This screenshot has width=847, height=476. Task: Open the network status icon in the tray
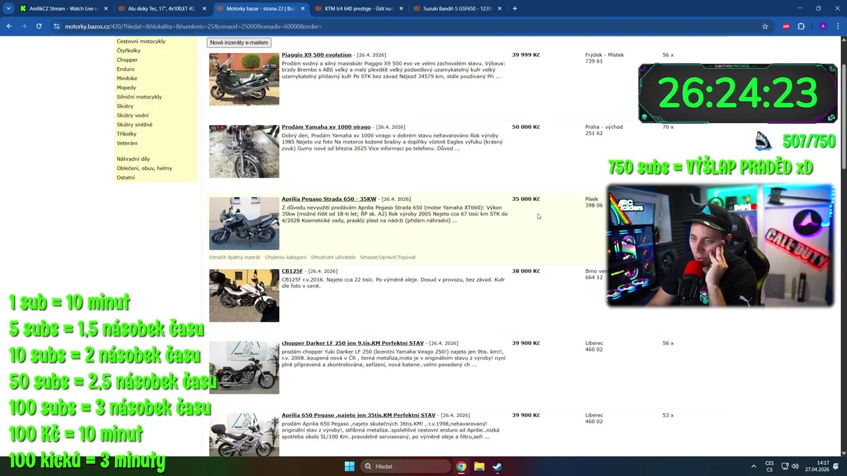pyautogui.click(x=784, y=466)
